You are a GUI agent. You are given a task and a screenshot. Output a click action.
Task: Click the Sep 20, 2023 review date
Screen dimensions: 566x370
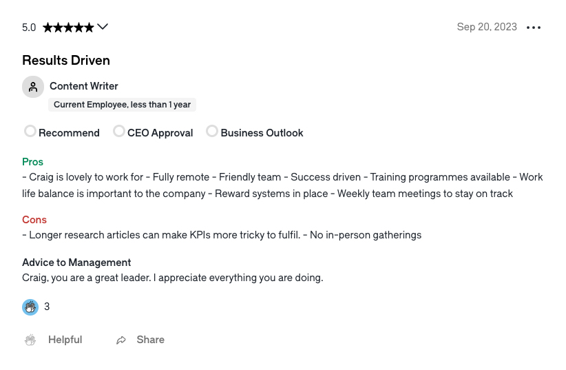[x=487, y=27]
